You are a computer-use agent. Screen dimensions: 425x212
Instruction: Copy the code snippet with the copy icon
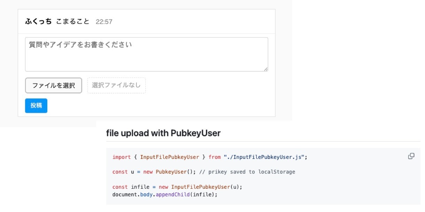(x=411, y=156)
